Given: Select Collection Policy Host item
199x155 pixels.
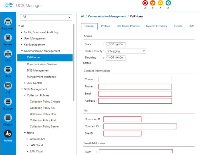Looking at the screenshot, I should tap(43, 114).
